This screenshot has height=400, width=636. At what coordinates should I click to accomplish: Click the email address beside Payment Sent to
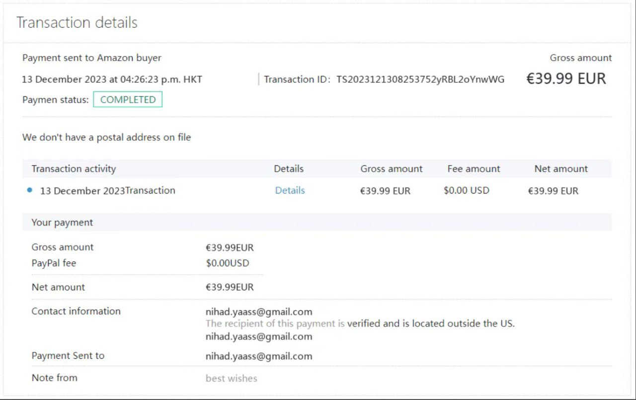coord(259,356)
